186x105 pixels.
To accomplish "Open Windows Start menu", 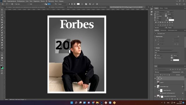I will pos(72,103).
